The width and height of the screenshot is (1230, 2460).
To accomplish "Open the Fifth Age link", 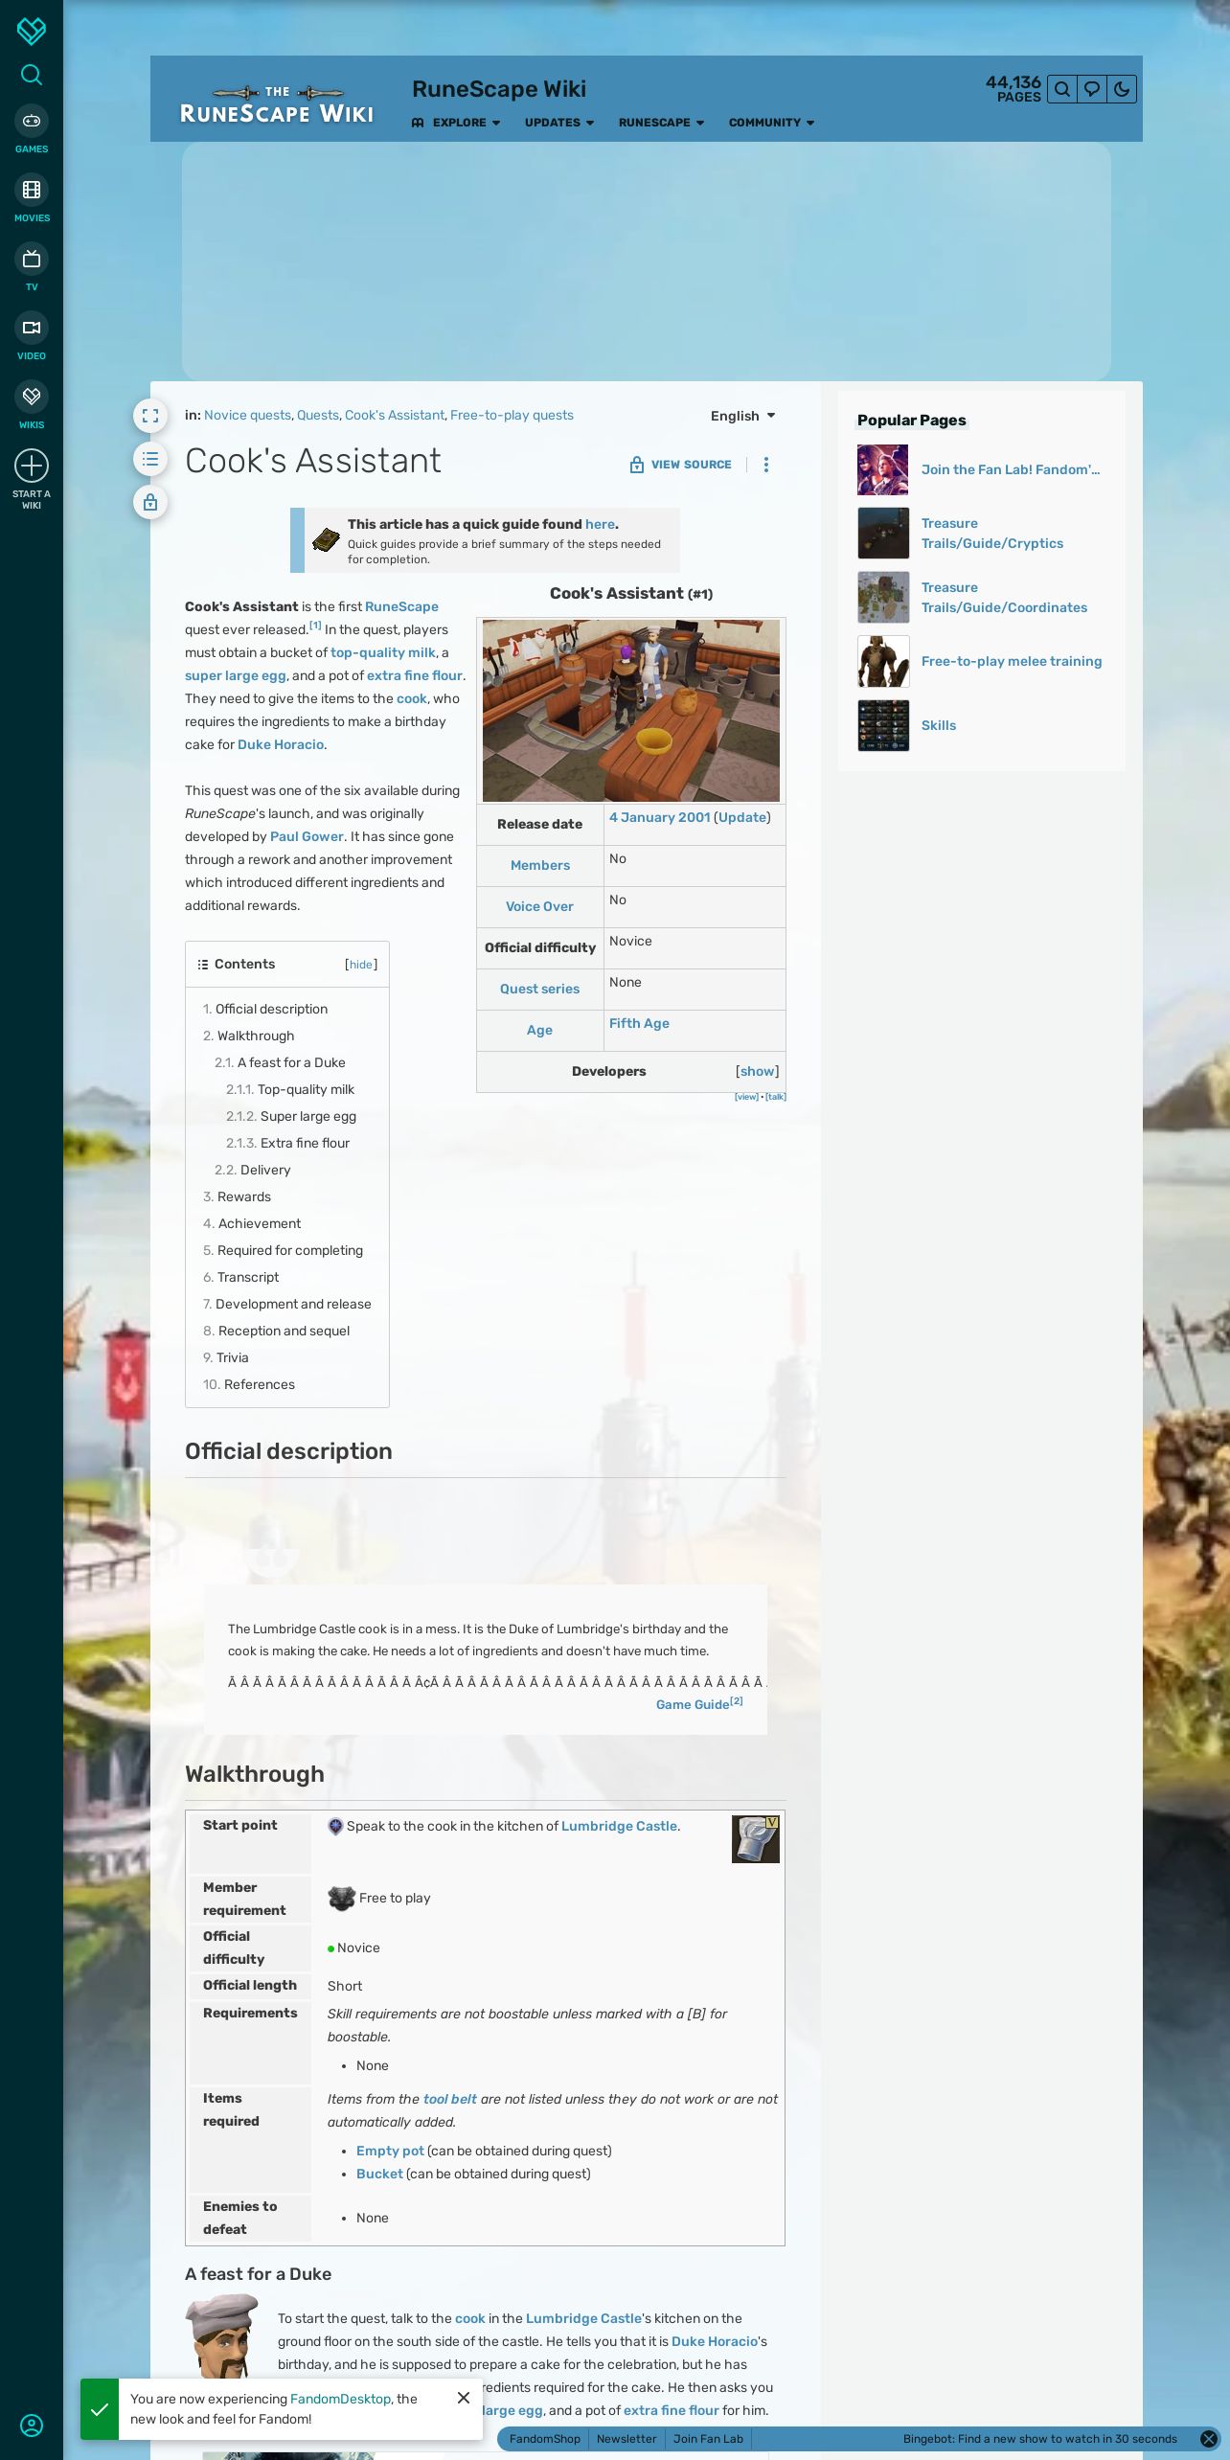I will click(639, 1023).
